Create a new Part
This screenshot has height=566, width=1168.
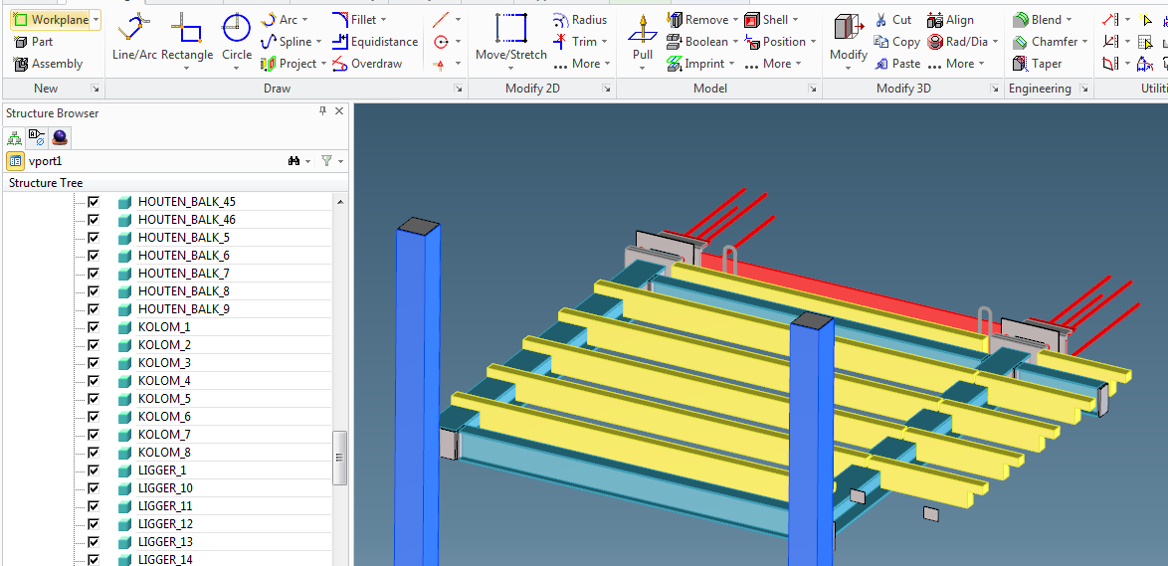click(x=33, y=42)
